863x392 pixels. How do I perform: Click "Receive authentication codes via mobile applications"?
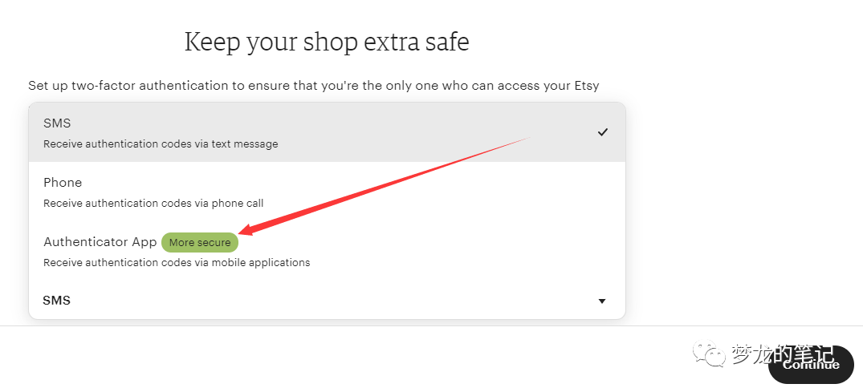(177, 262)
